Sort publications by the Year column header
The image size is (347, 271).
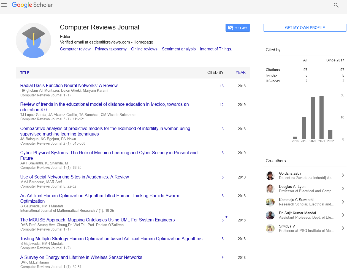click(x=240, y=72)
